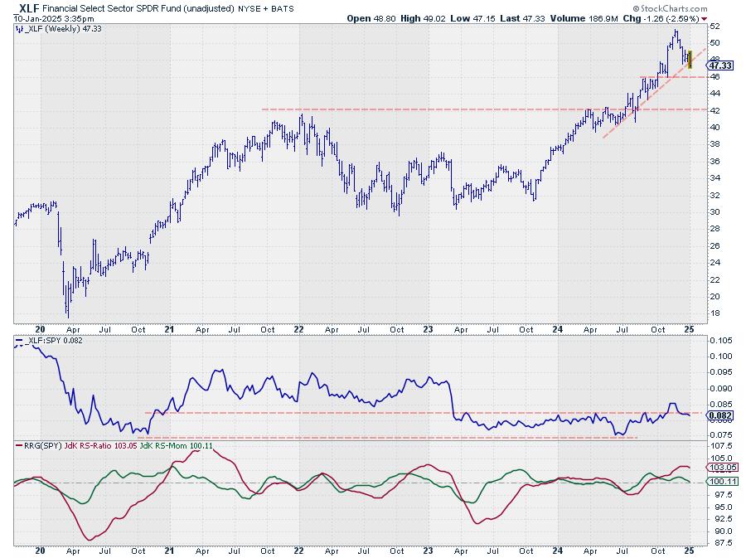The image size is (746, 558).
Task: Click the blue line legend marker for _XLF:SPY
Action: pos(20,341)
